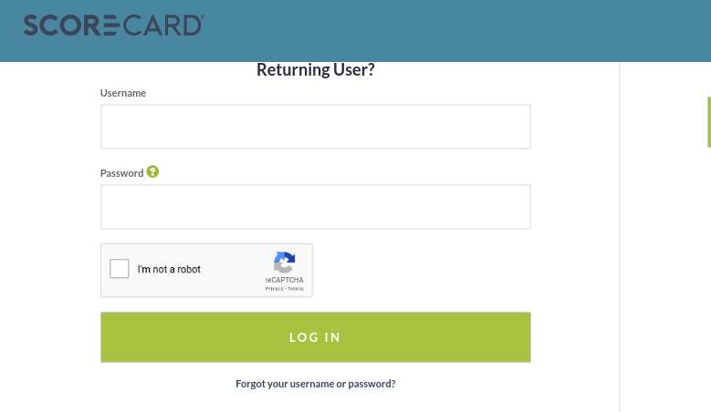This screenshot has width=711, height=412.
Task: Click the word CARD in the header logo
Action: (x=165, y=26)
